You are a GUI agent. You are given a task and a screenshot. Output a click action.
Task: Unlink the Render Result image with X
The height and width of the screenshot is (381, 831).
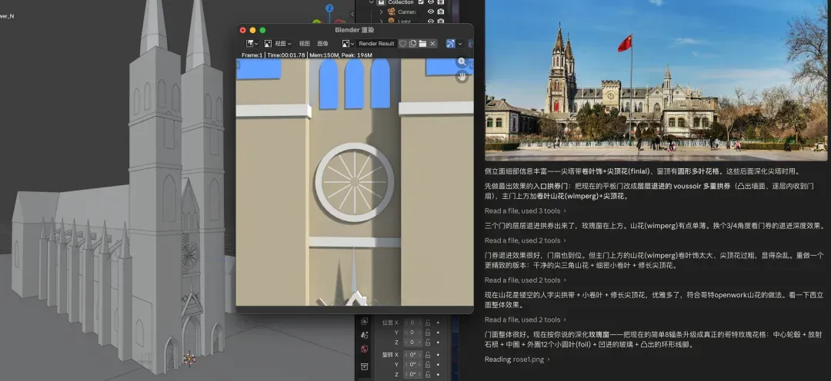click(x=432, y=43)
